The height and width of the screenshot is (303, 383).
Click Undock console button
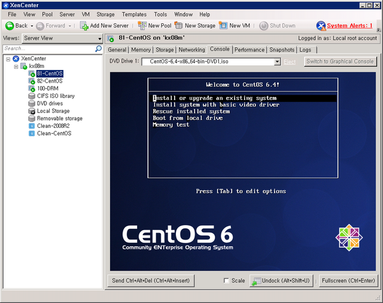[x=281, y=280]
